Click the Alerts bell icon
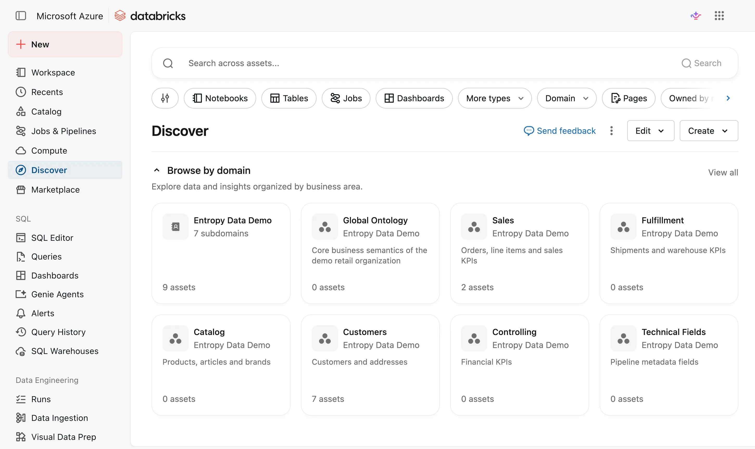755x449 pixels. coord(21,313)
